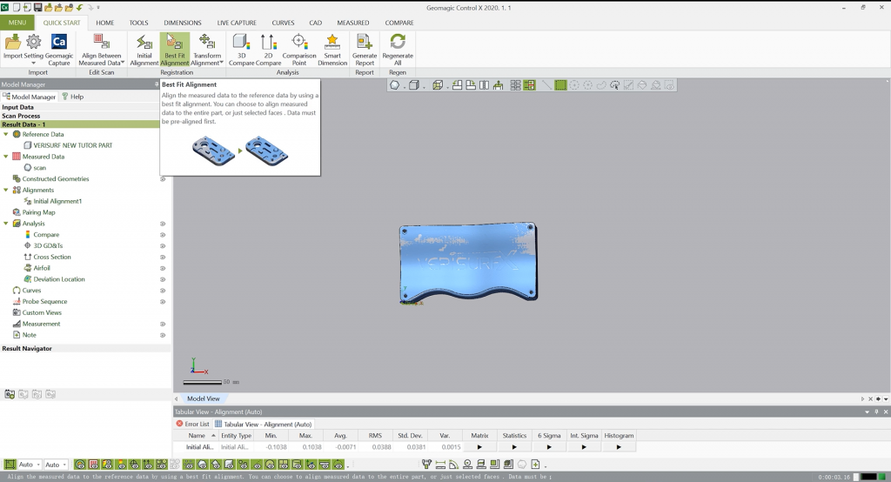Viewport: 891px width, 482px height.
Task: Click the Statistics play button in table
Action: (514, 447)
